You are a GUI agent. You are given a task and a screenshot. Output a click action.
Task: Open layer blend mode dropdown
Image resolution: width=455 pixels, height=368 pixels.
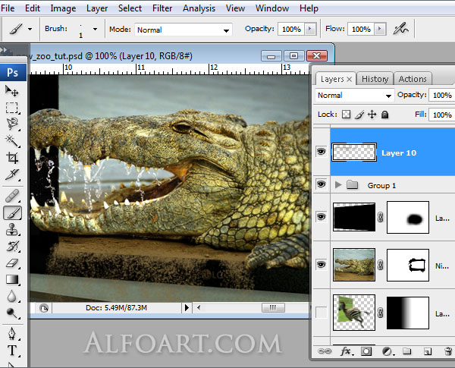click(x=355, y=96)
